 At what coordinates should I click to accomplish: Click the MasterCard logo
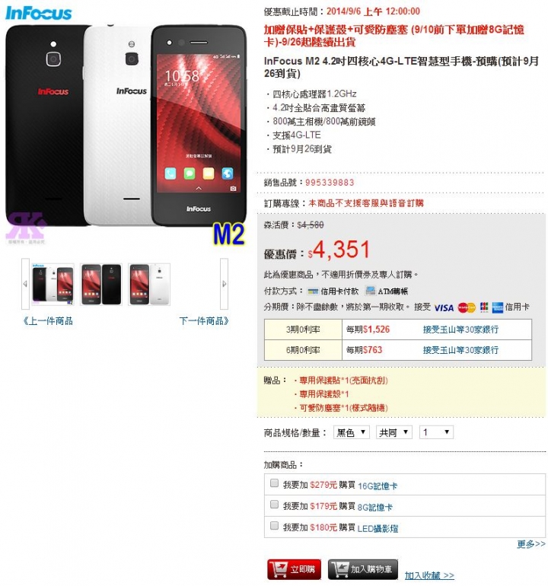pyautogui.click(x=467, y=307)
